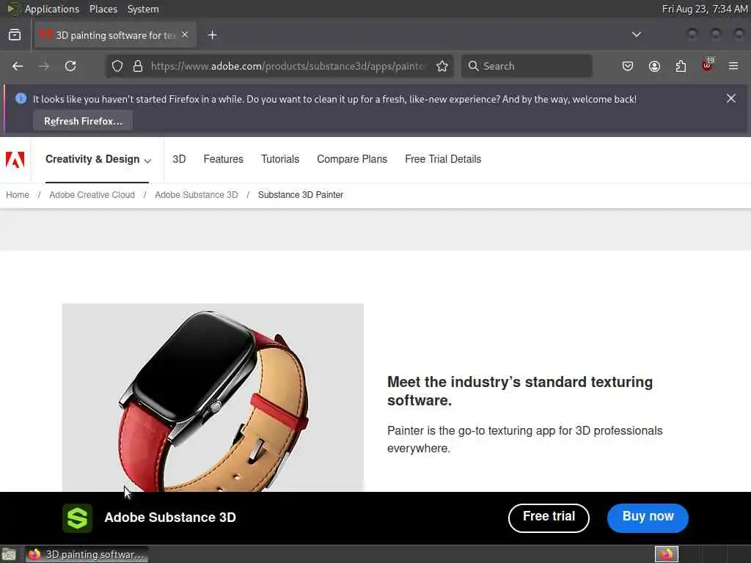Expand the Creativity & Design dropdown
The image size is (751, 563).
98,160
